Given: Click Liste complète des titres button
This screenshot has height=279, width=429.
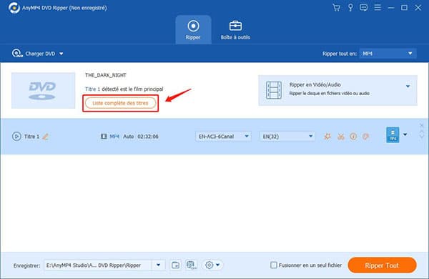Looking at the screenshot, I should [x=120, y=103].
